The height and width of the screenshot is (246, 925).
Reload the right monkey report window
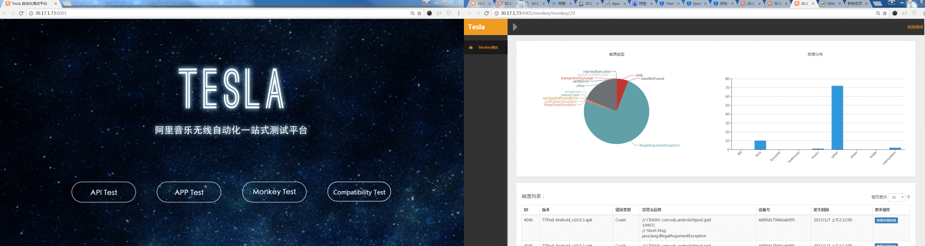coord(487,13)
